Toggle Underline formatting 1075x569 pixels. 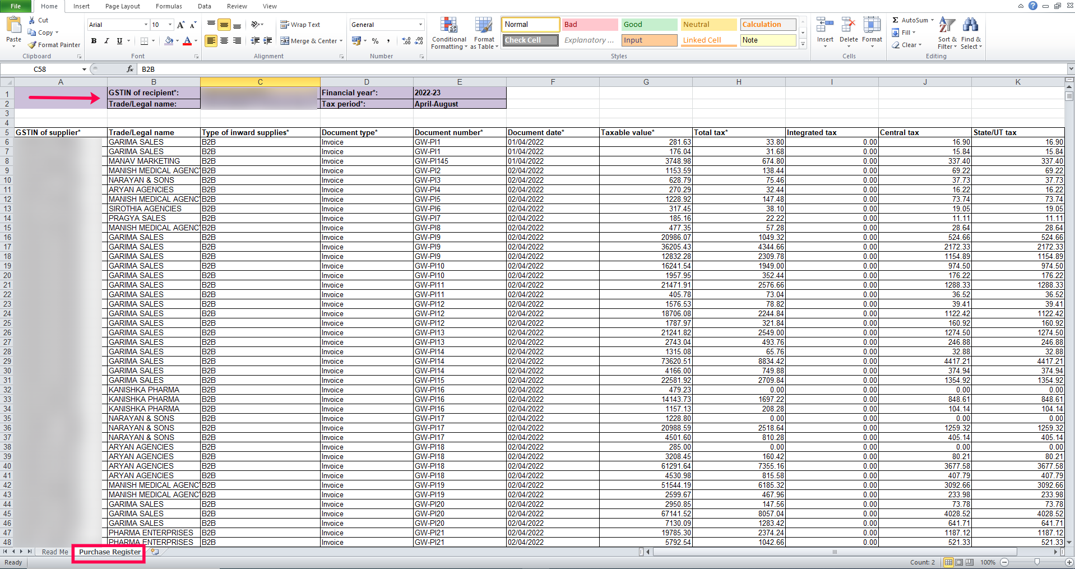[119, 41]
